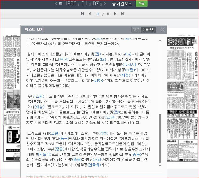Open the calendar date picker icon
The width and height of the screenshot is (199, 178).
pyautogui.click(x=61, y=4)
